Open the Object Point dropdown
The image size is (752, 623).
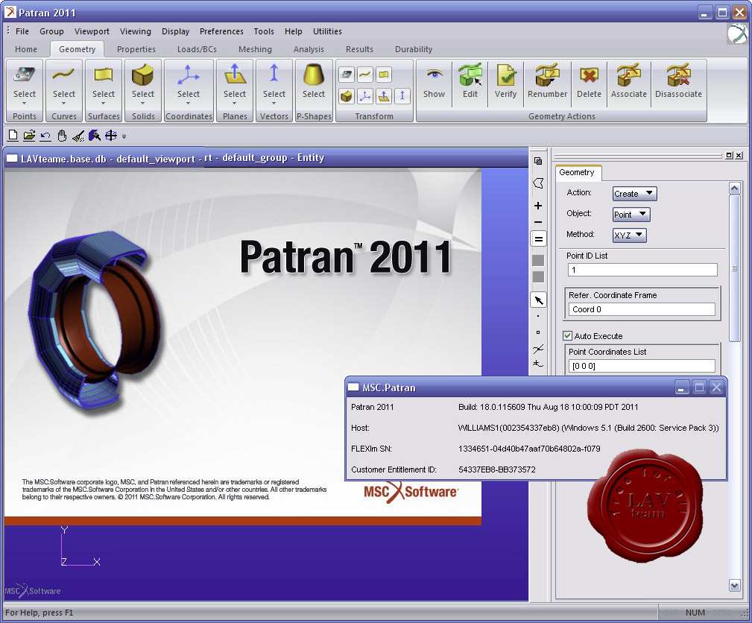point(631,215)
